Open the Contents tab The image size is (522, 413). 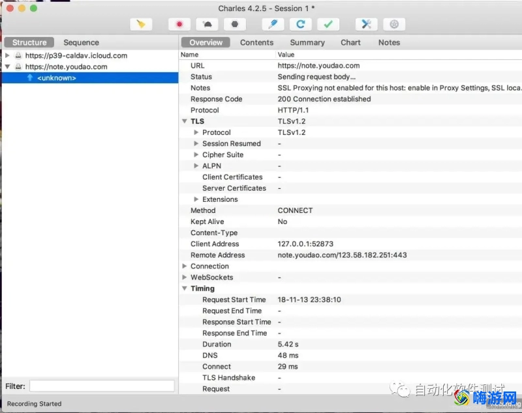click(x=256, y=42)
